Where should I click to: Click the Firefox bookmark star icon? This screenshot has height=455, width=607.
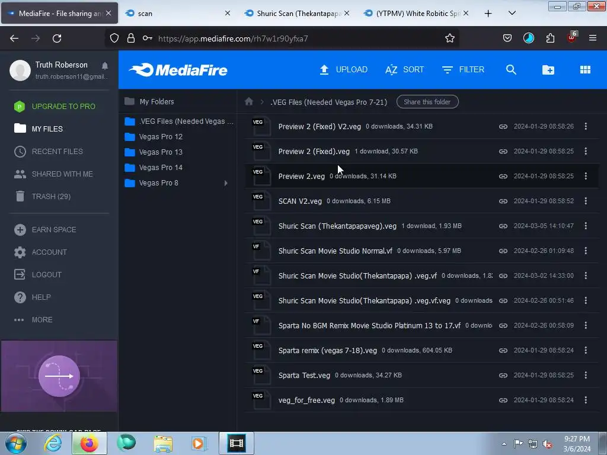[449, 39]
